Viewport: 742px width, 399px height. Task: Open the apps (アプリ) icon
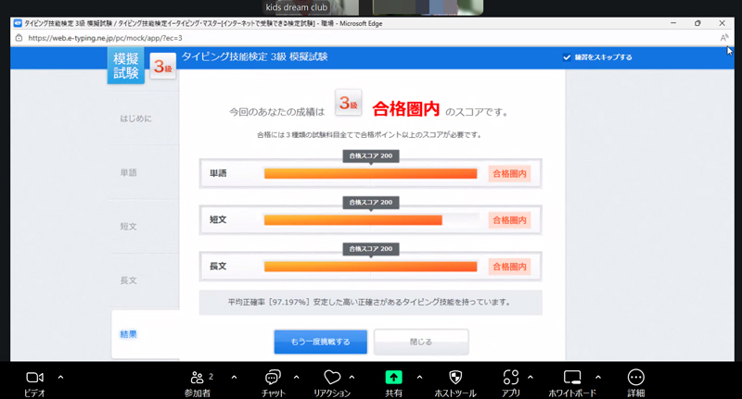[x=511, y=378]
